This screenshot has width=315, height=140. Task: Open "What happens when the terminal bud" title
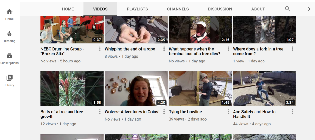click(x=195, y=51)
